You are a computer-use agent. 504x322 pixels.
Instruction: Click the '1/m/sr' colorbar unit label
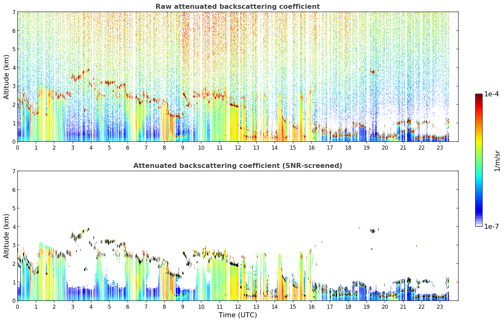(497, 161)
